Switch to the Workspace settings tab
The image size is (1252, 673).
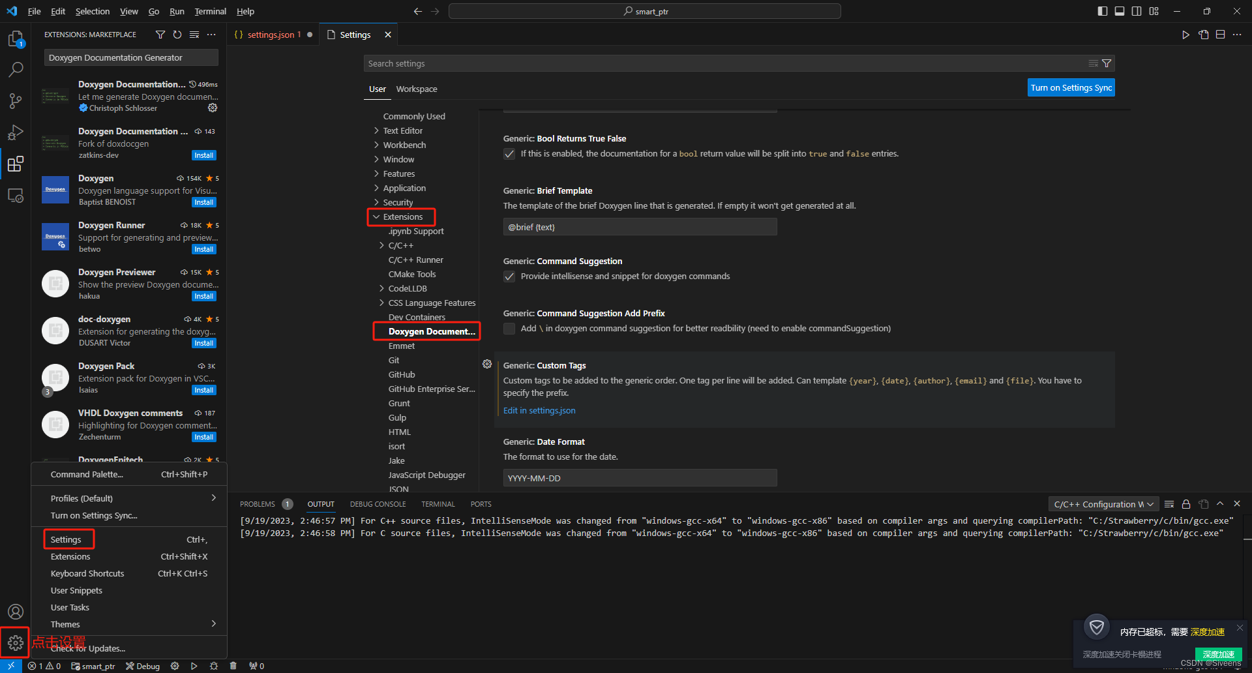[417, 89]
